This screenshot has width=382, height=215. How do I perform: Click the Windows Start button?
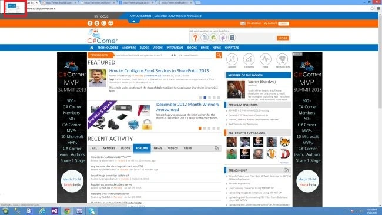point(5,211)
